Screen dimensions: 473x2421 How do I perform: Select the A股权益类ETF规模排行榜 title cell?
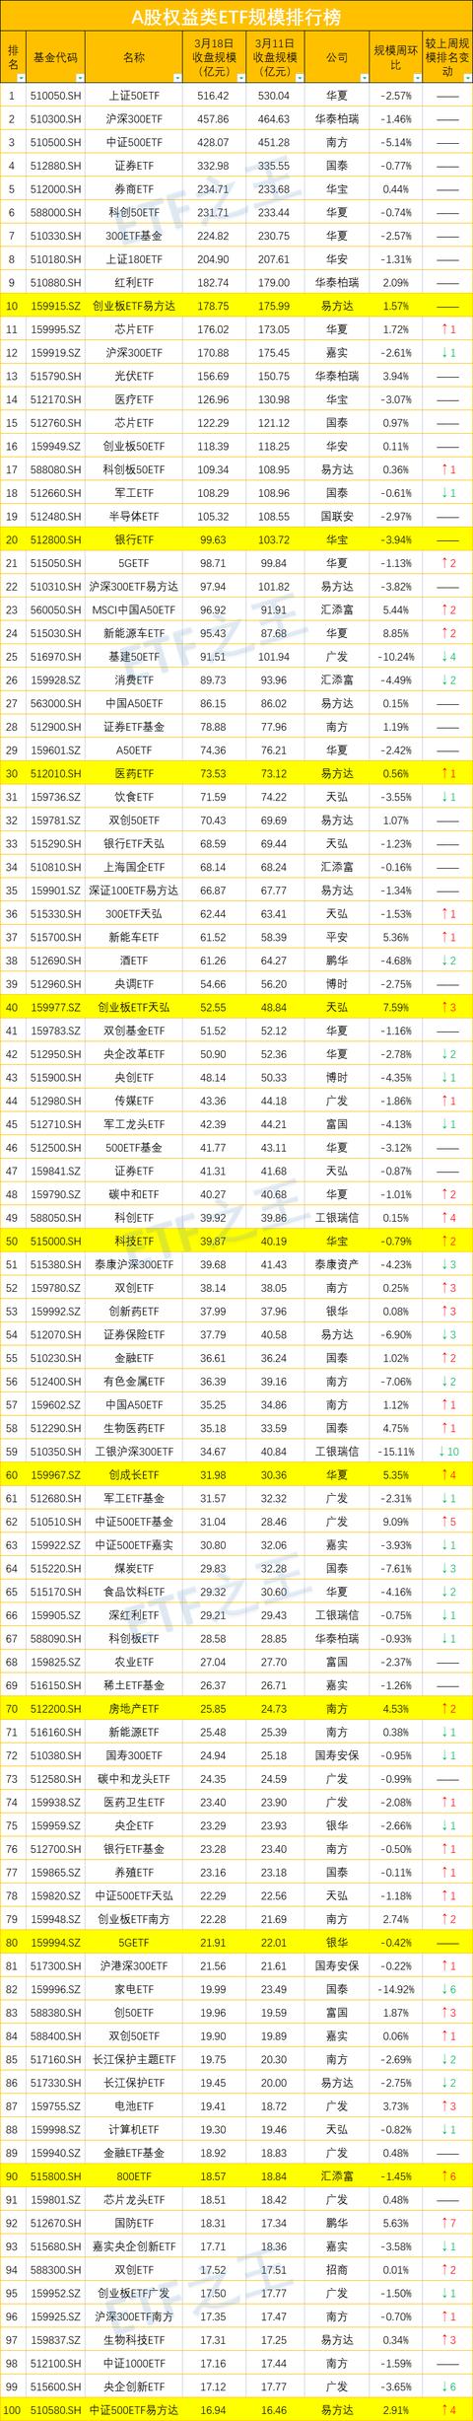236,16
